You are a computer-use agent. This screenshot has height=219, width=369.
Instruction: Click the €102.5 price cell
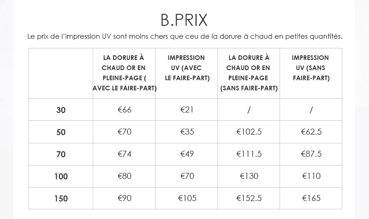(249, 132)
